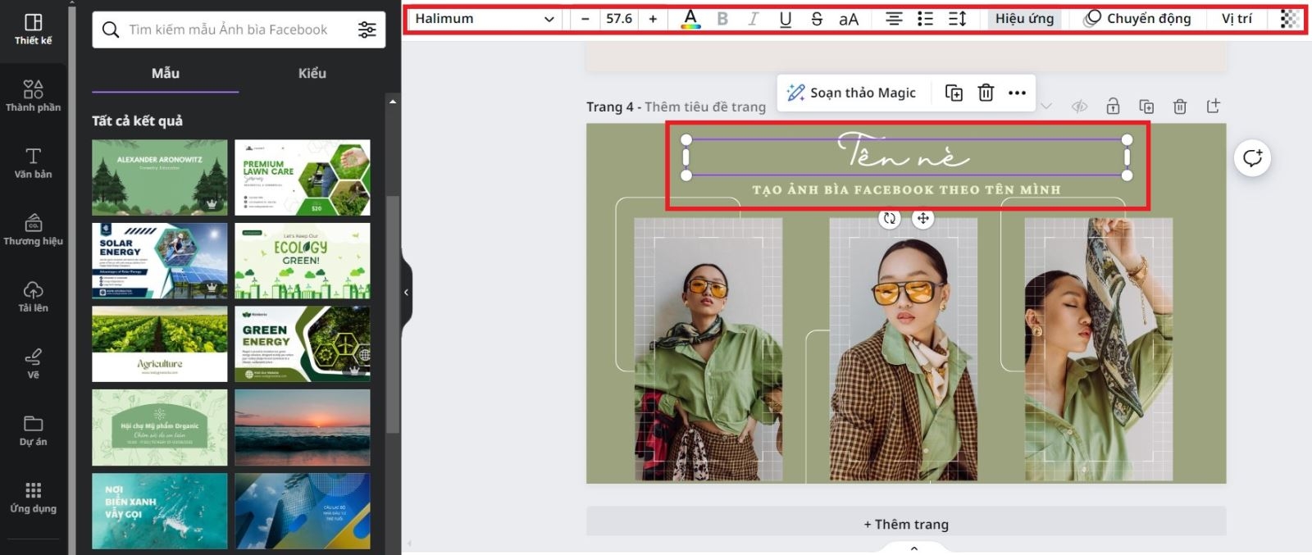Open the text color picker
This screenshot has width=1312, height=555.
click(x=690, y=19)
